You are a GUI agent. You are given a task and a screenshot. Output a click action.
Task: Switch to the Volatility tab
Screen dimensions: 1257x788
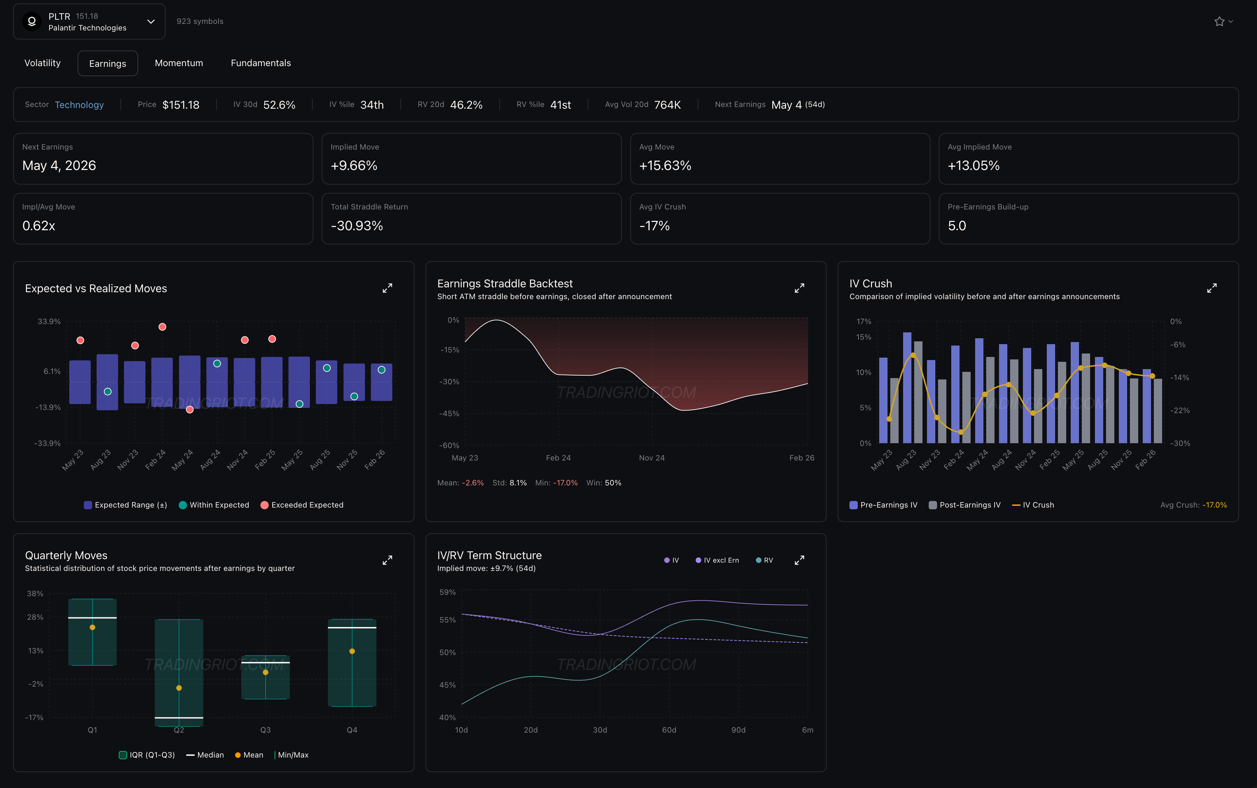[42, 63]
